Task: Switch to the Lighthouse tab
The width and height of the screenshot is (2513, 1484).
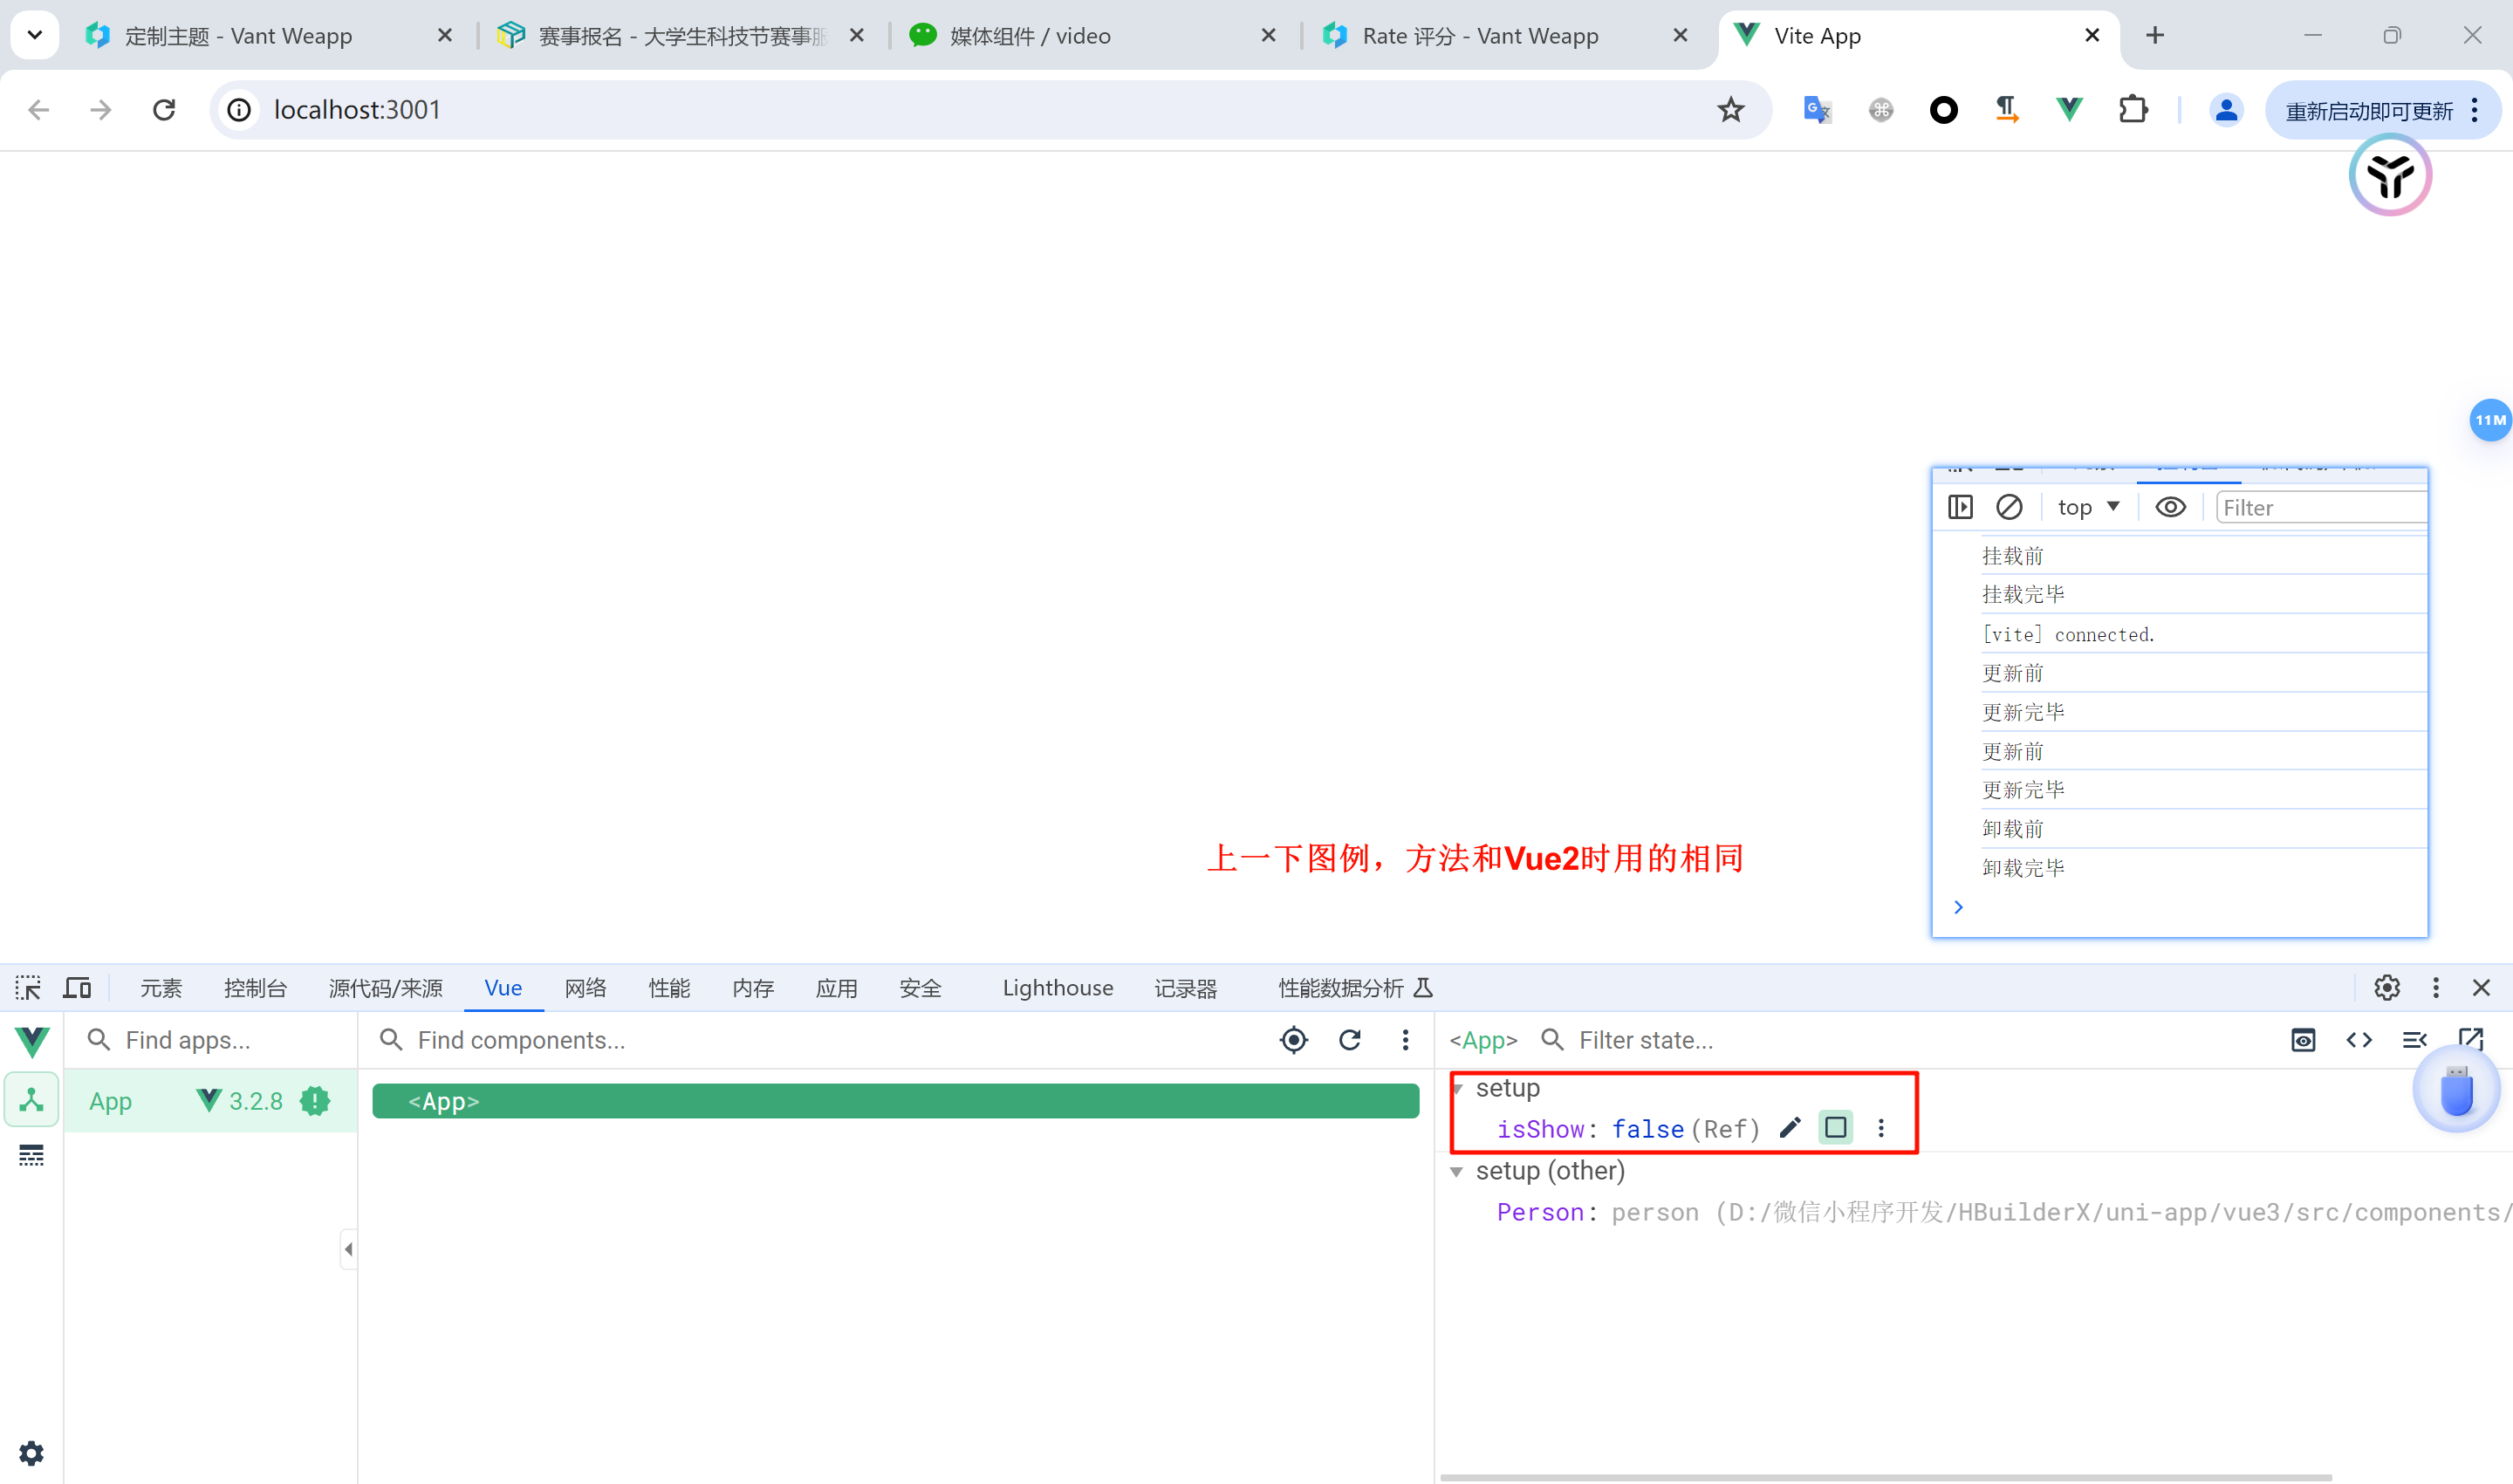Action: 1057,988
